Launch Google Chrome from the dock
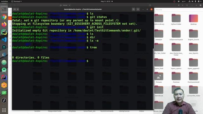Screen dimensions: 203x114 [x=4, y=17]
